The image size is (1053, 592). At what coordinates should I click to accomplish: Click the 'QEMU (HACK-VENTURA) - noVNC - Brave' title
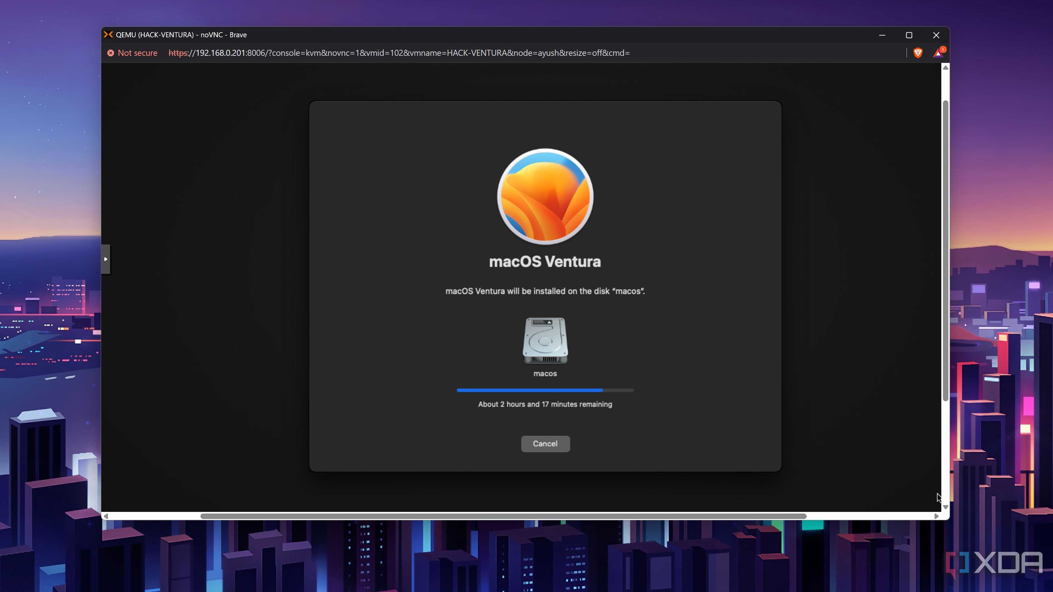pyautogui.click(x=181, y=35)
